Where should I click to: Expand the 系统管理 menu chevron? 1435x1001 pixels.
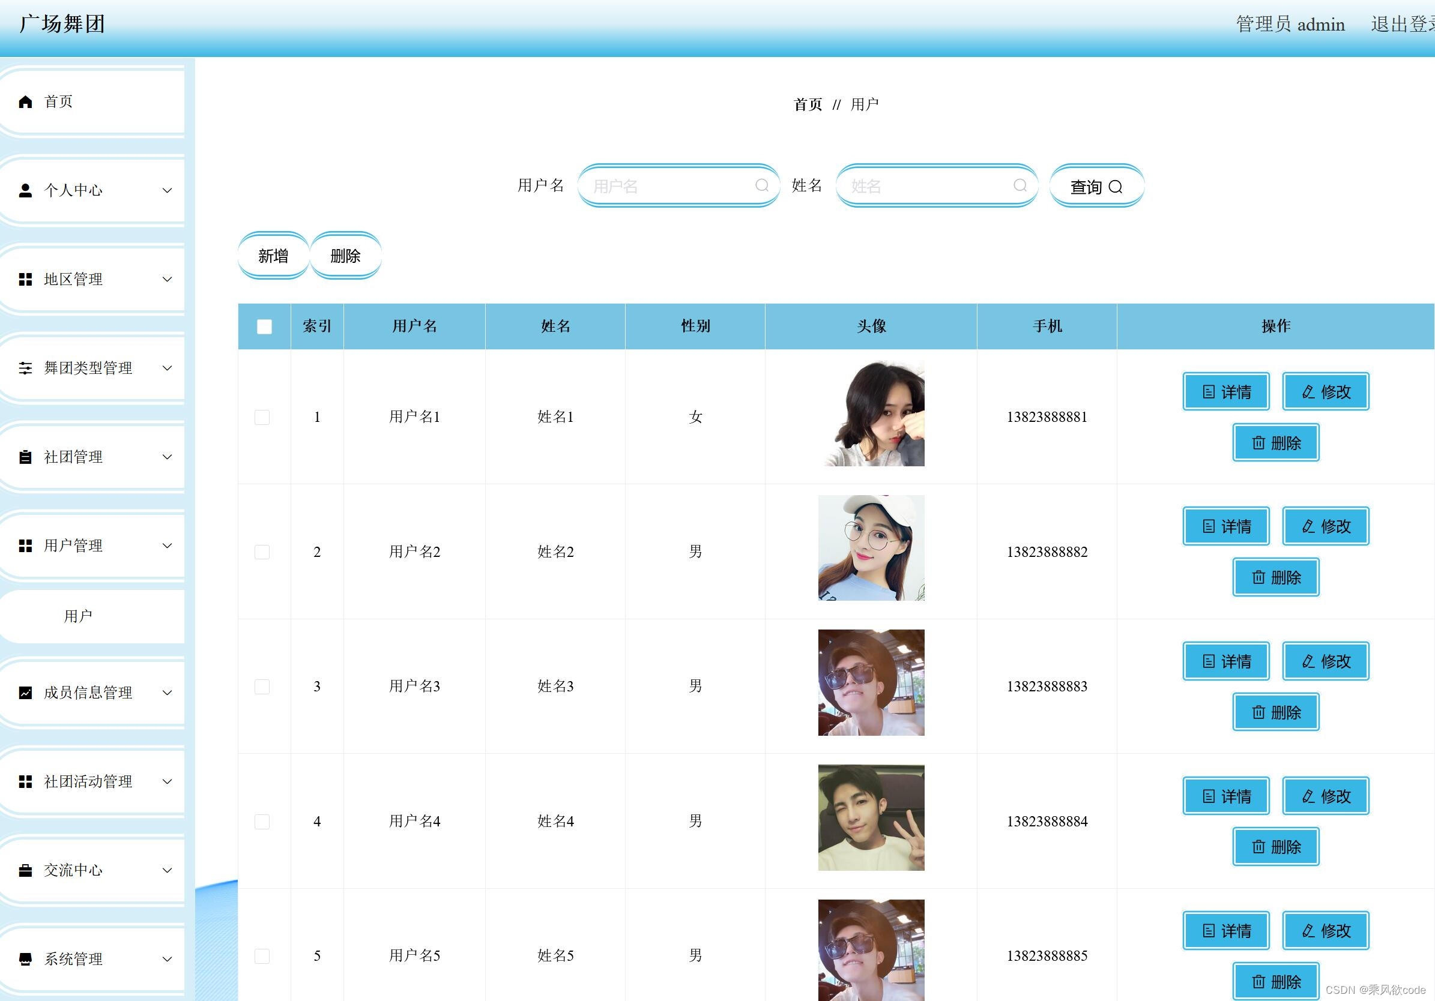coord(167,959)
